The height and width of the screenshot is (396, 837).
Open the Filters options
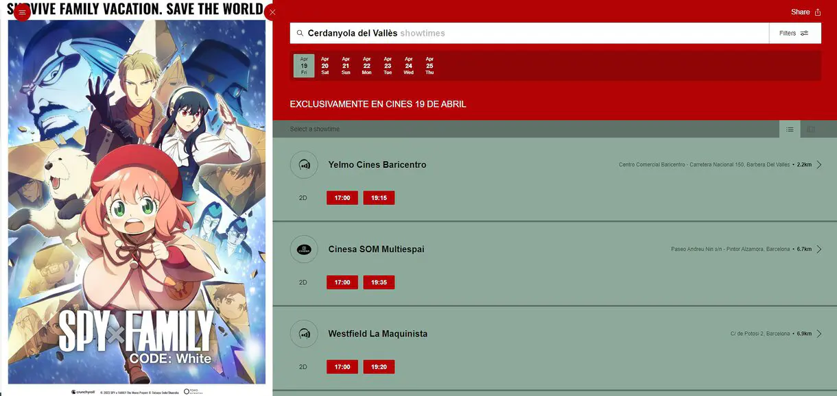[795, 33]
